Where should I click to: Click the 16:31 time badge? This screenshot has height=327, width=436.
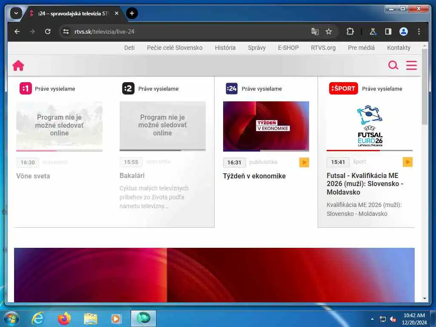pos(235,162)
